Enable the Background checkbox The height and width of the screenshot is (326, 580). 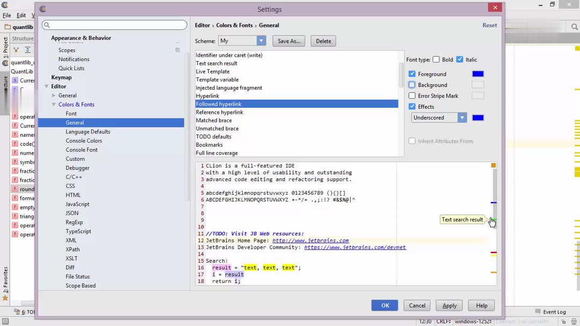click(x=412, y=84)
